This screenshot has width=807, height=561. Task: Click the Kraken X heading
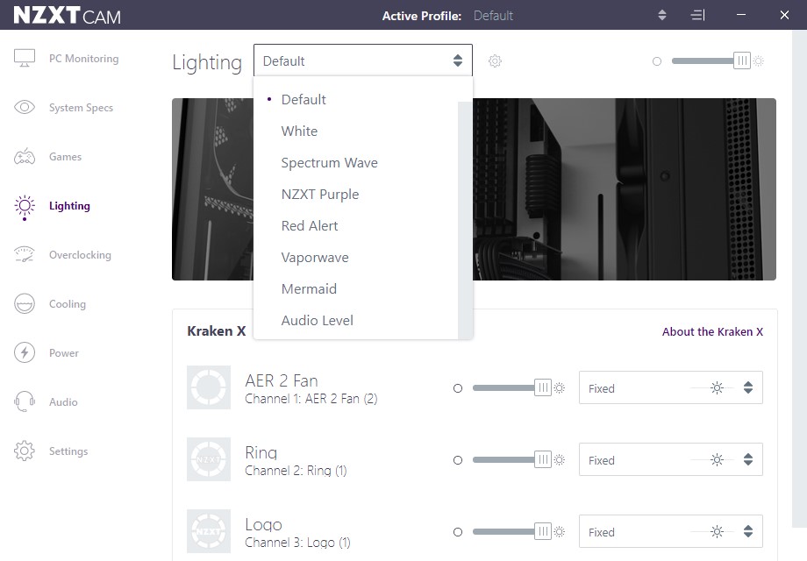(x=216, y=331)
